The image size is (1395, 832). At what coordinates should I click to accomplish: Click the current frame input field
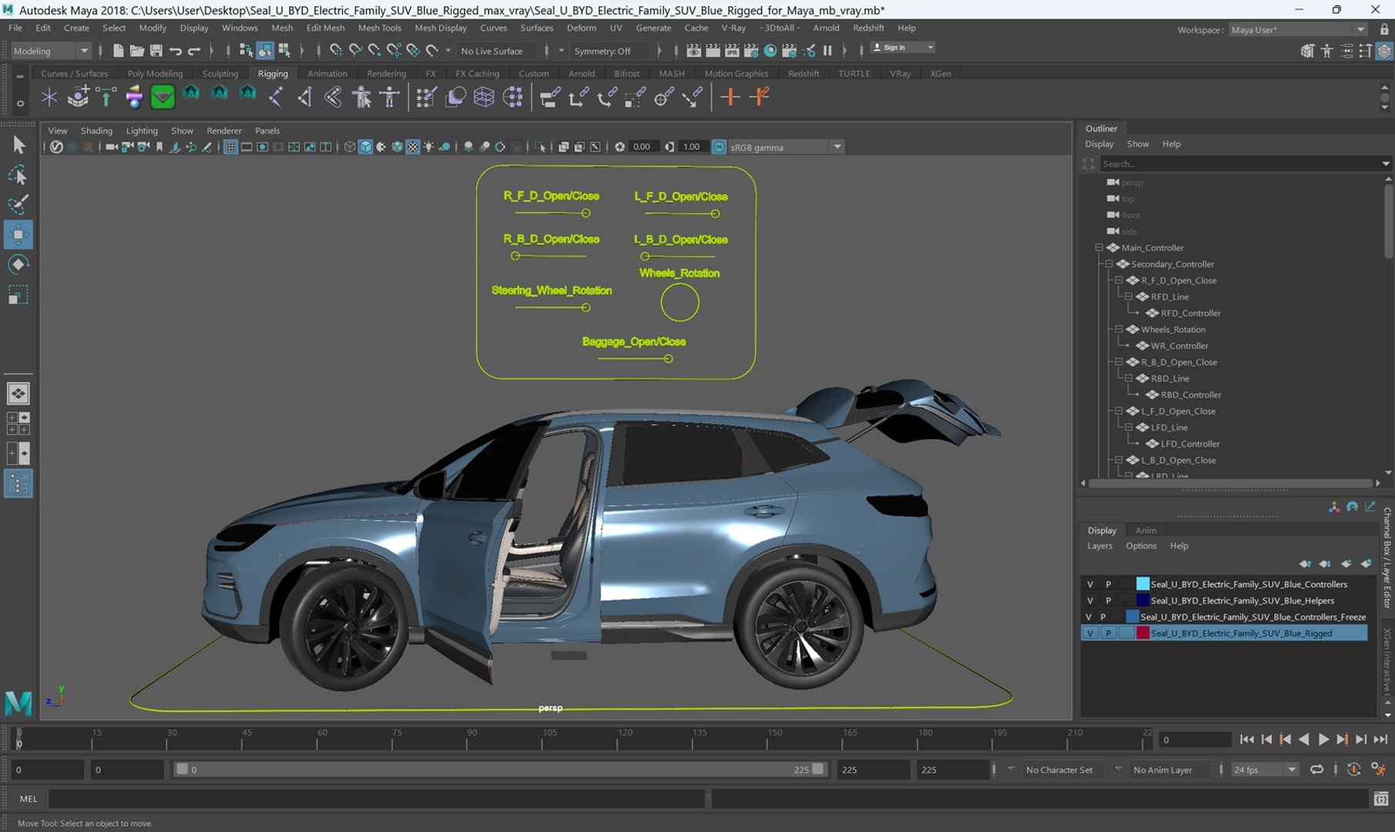1195,740
